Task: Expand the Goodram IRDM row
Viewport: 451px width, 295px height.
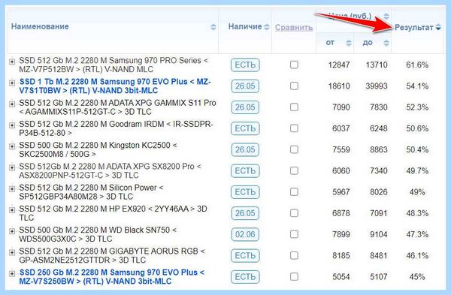Action: (12, 125)
